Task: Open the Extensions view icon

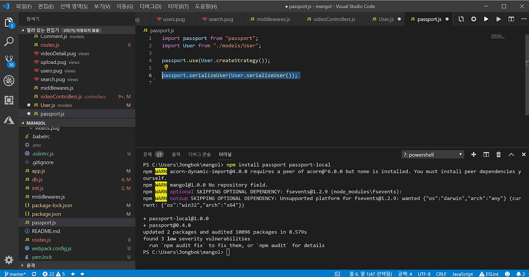Action: 9,100
